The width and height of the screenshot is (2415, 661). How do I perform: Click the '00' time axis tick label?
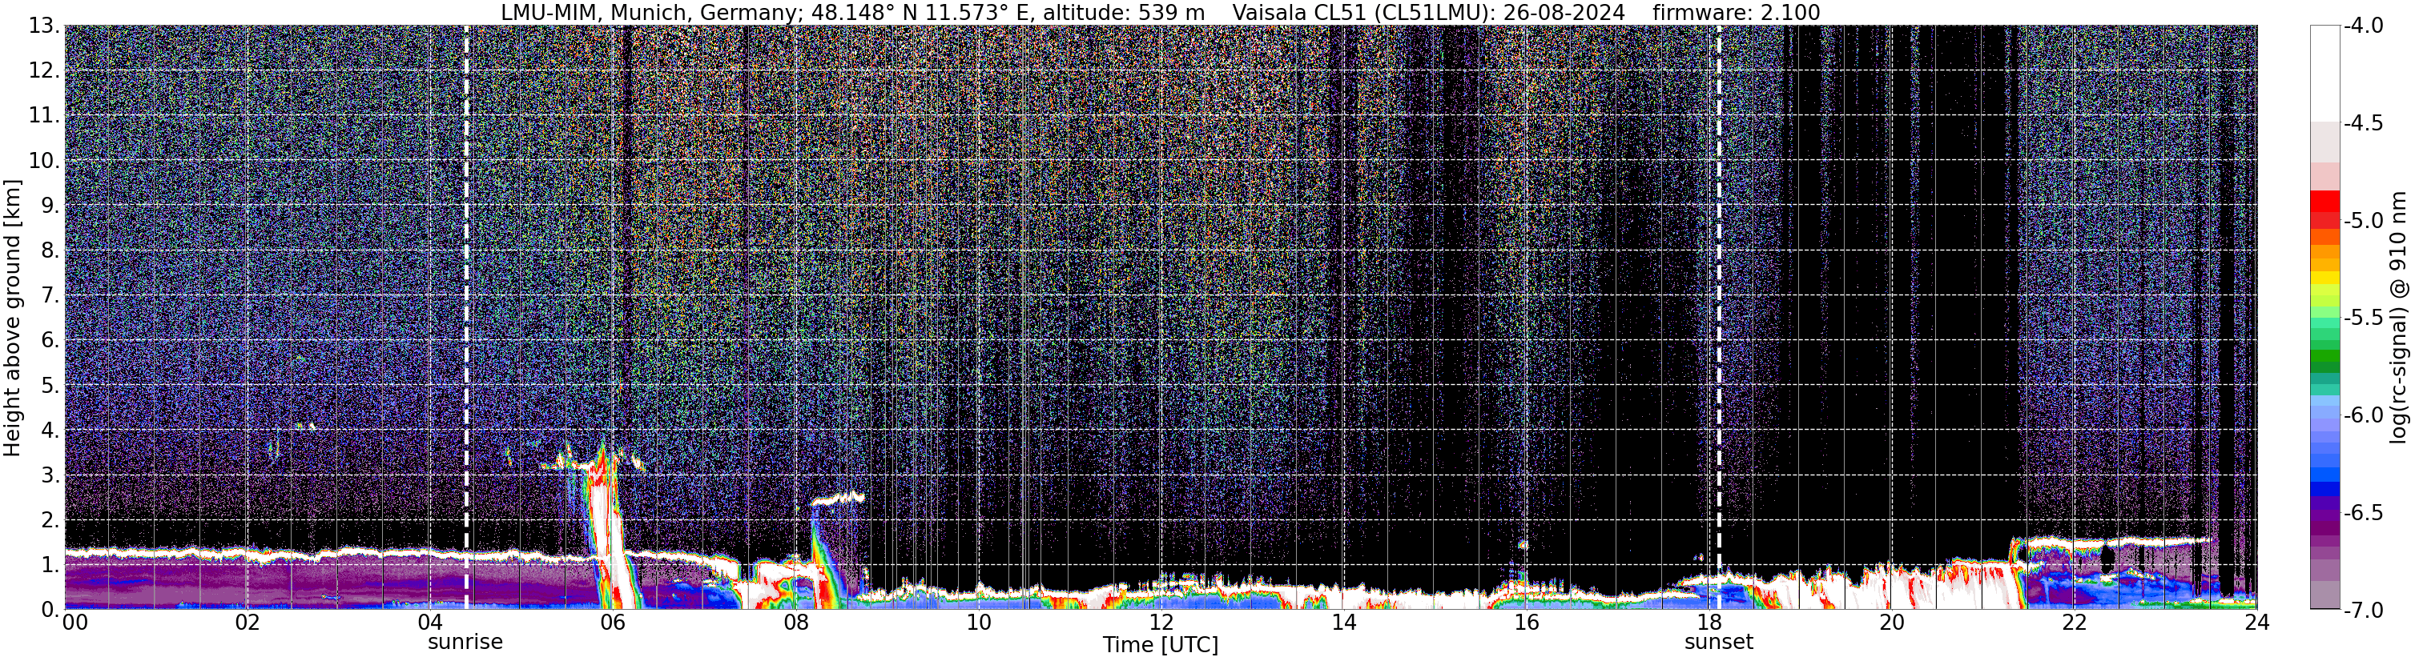[75, 623]
